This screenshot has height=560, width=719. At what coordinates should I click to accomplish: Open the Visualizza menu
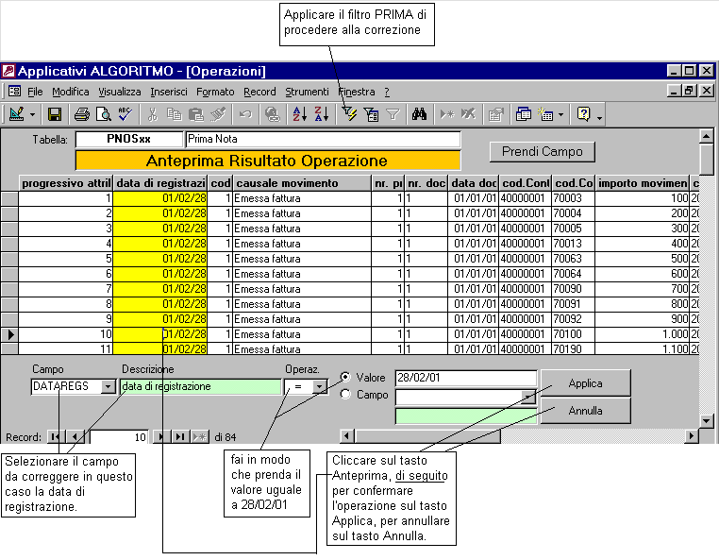120,92
